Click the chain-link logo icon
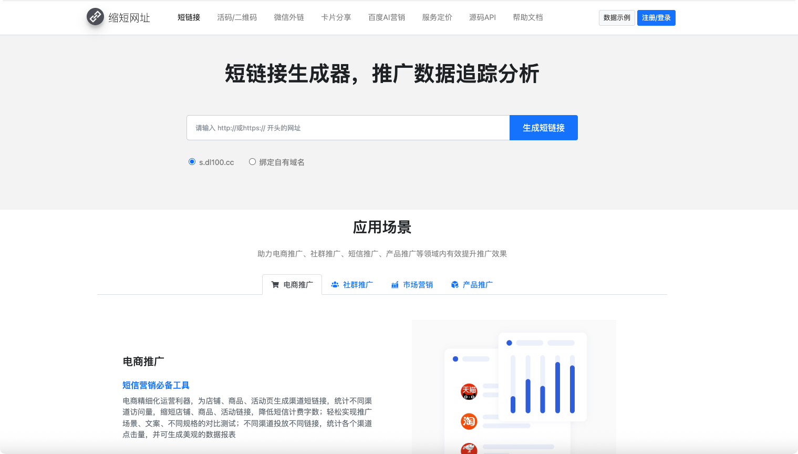The image size is (798, 454). click(x=95, y=16)
